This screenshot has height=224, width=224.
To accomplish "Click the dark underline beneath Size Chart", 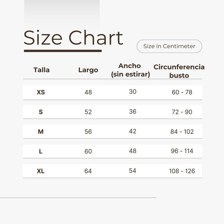I will 63,51.
